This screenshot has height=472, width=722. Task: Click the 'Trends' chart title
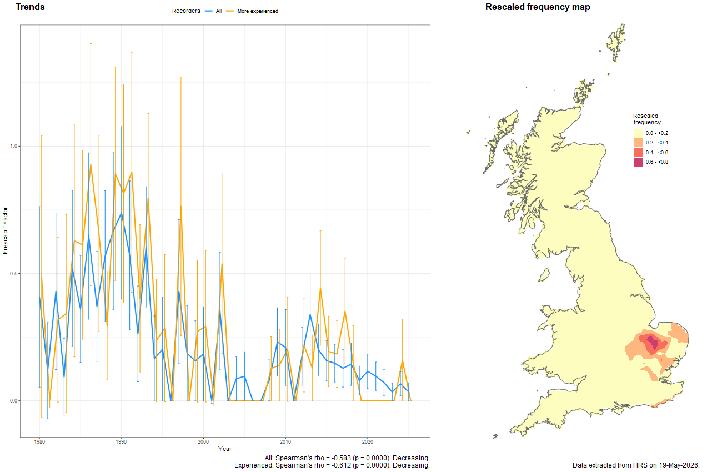tap(30, 7)
